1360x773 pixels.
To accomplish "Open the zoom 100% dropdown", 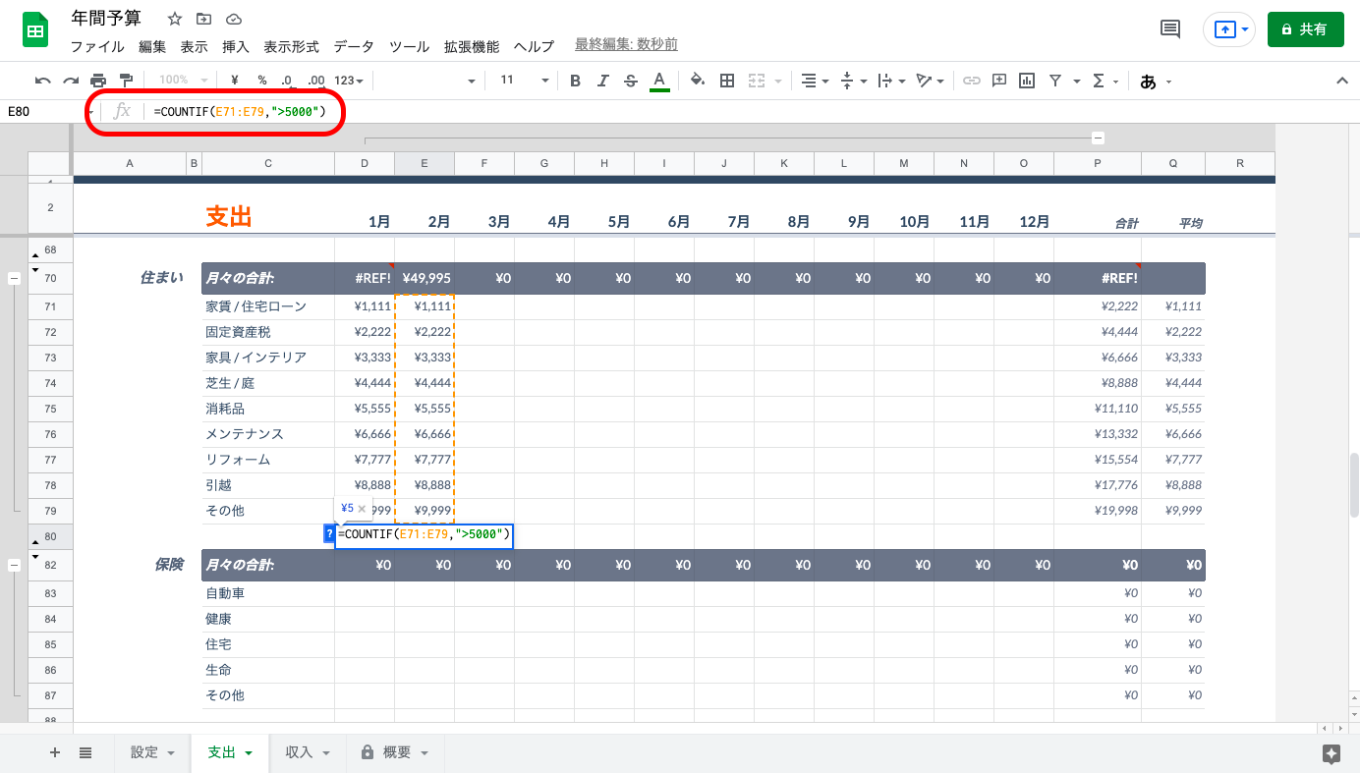I will coord(184,81).
